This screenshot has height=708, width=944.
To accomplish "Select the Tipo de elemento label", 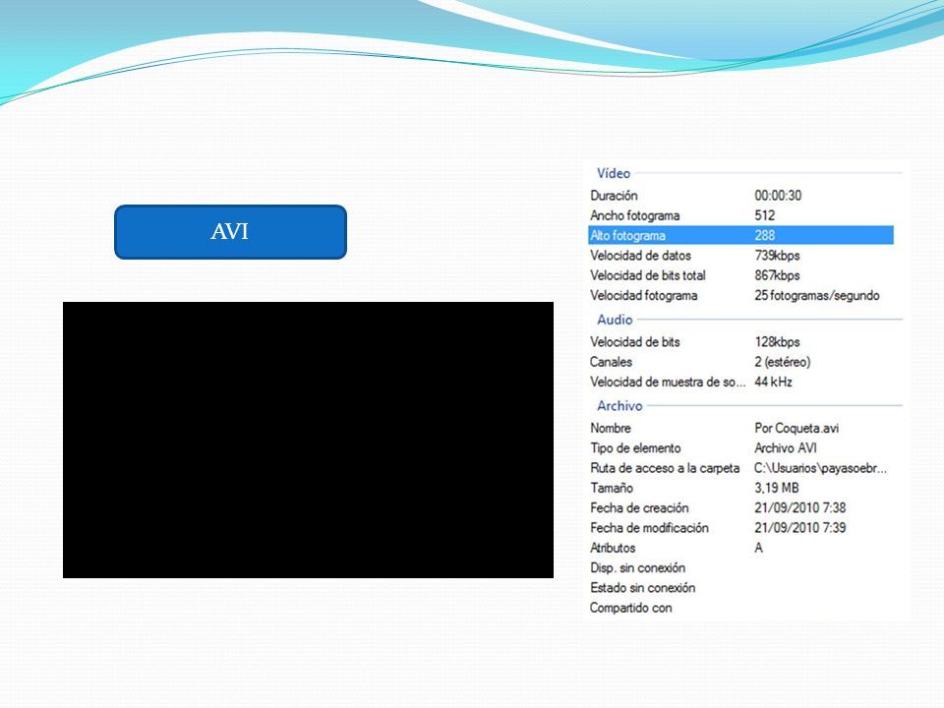I will (x=635, y=448).
